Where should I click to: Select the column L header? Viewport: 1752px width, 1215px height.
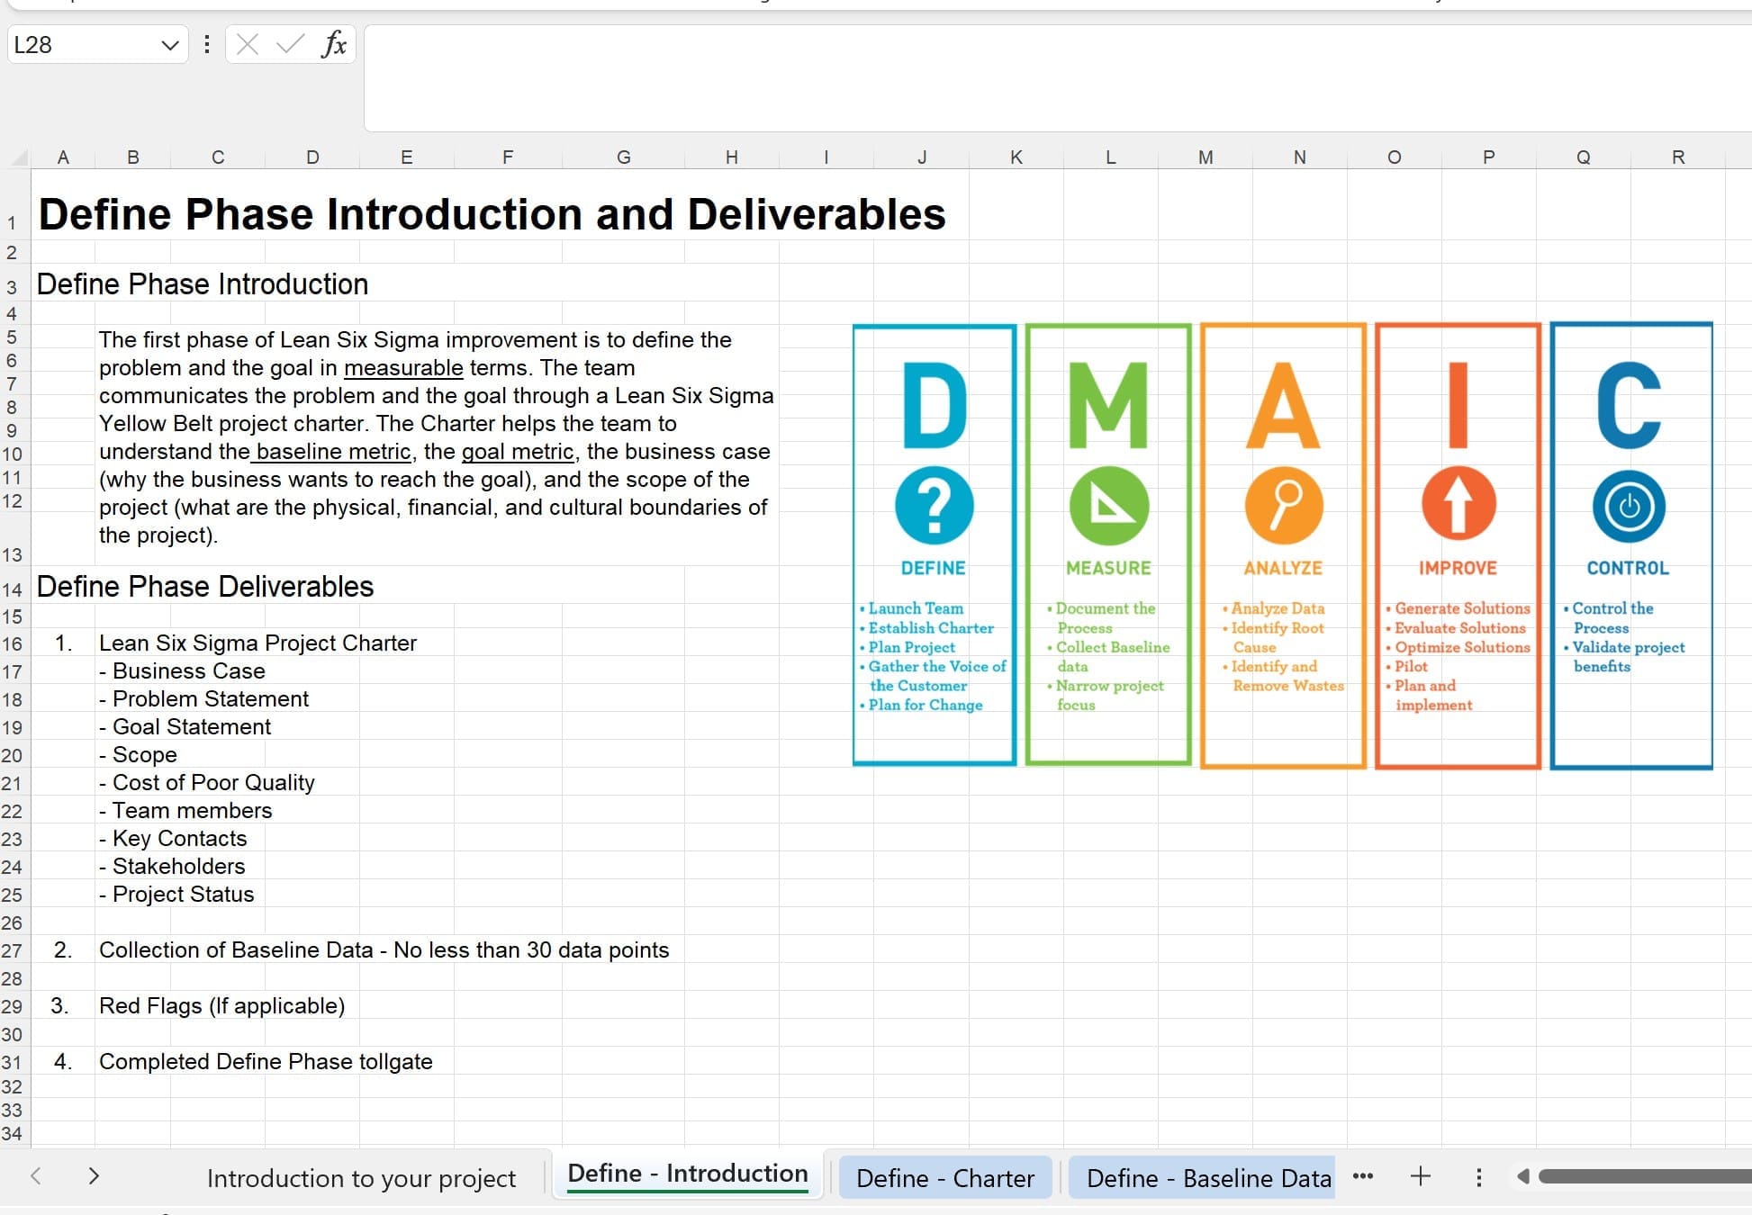coord(1110,157)
